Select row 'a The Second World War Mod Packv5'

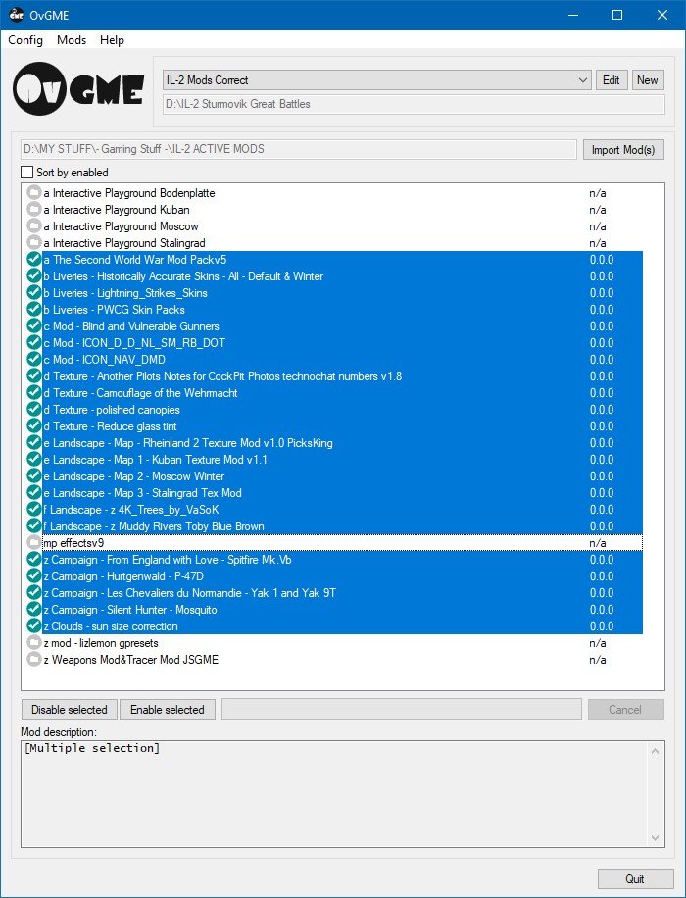tap(342, 260)
